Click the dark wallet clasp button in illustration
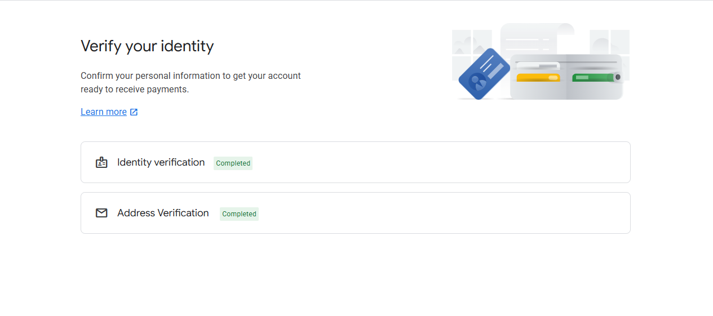Viewport: 713px width, 316px height. coord(618,77)
